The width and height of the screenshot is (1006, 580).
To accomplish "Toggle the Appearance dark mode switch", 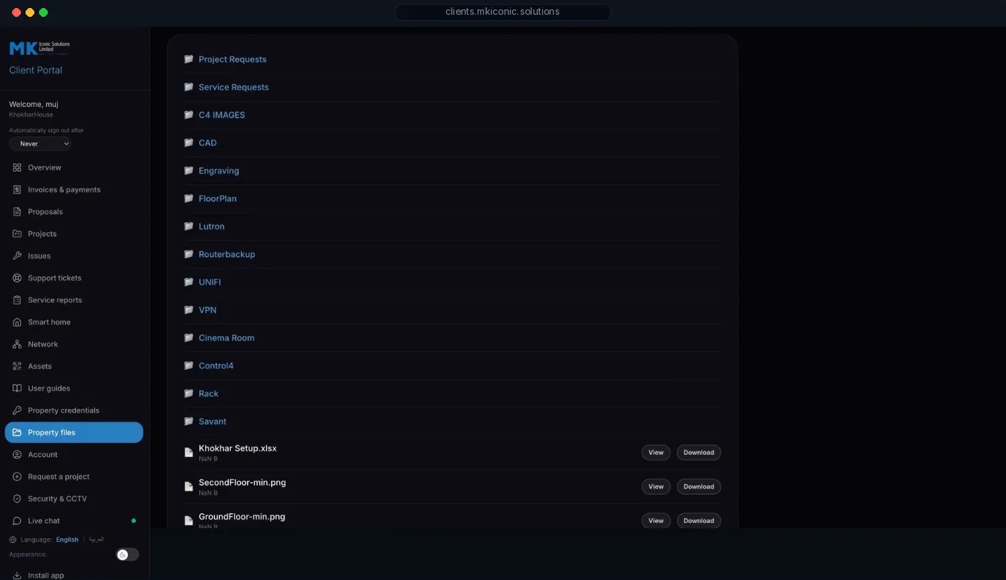I will point(127,554).
